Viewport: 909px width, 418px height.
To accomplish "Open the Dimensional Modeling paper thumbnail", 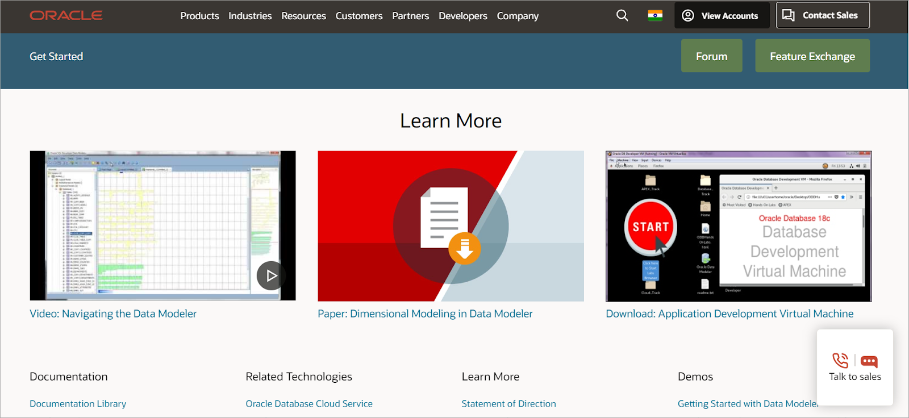I will point(451,226).
